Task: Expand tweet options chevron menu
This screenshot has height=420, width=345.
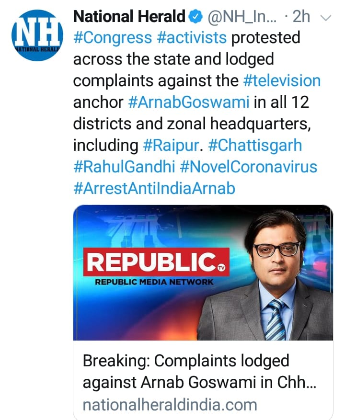Action: pos(326,17)
